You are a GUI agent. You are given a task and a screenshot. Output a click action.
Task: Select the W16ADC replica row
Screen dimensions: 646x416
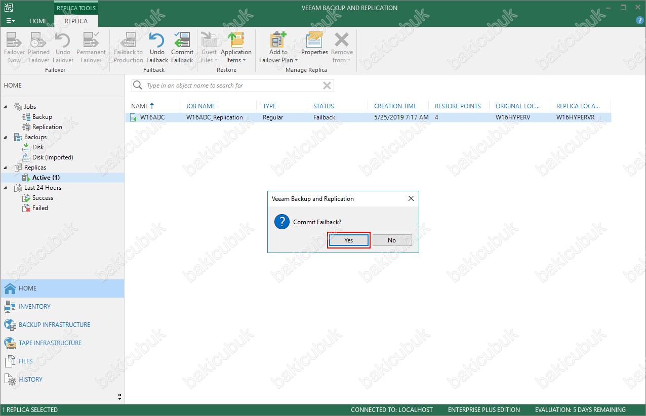369,117
